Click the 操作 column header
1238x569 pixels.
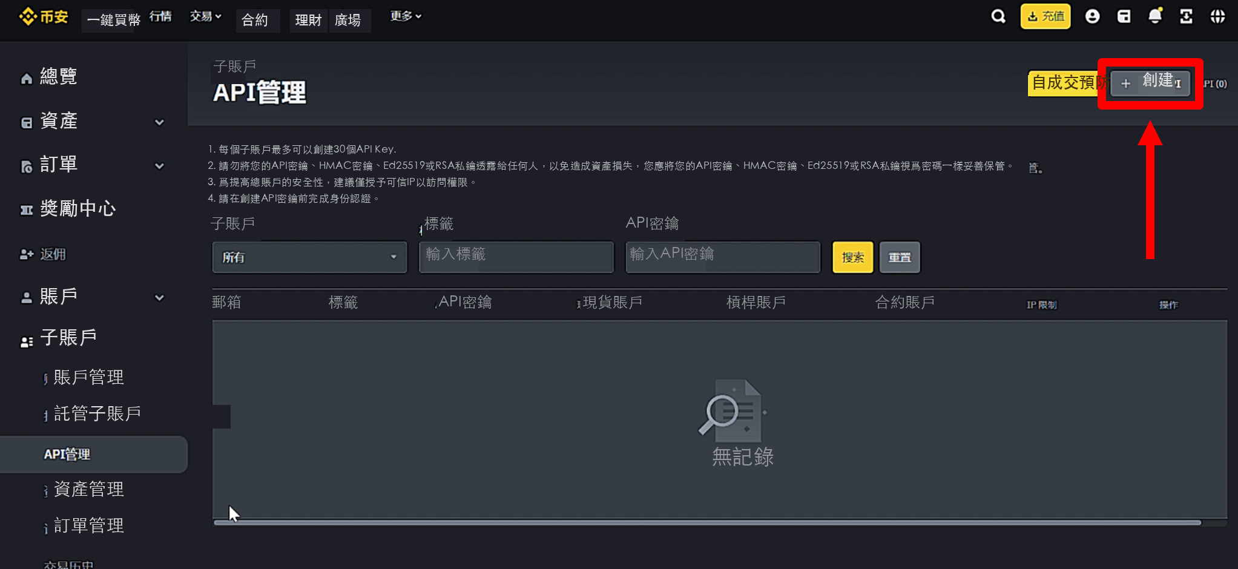tap(1168, 305)
